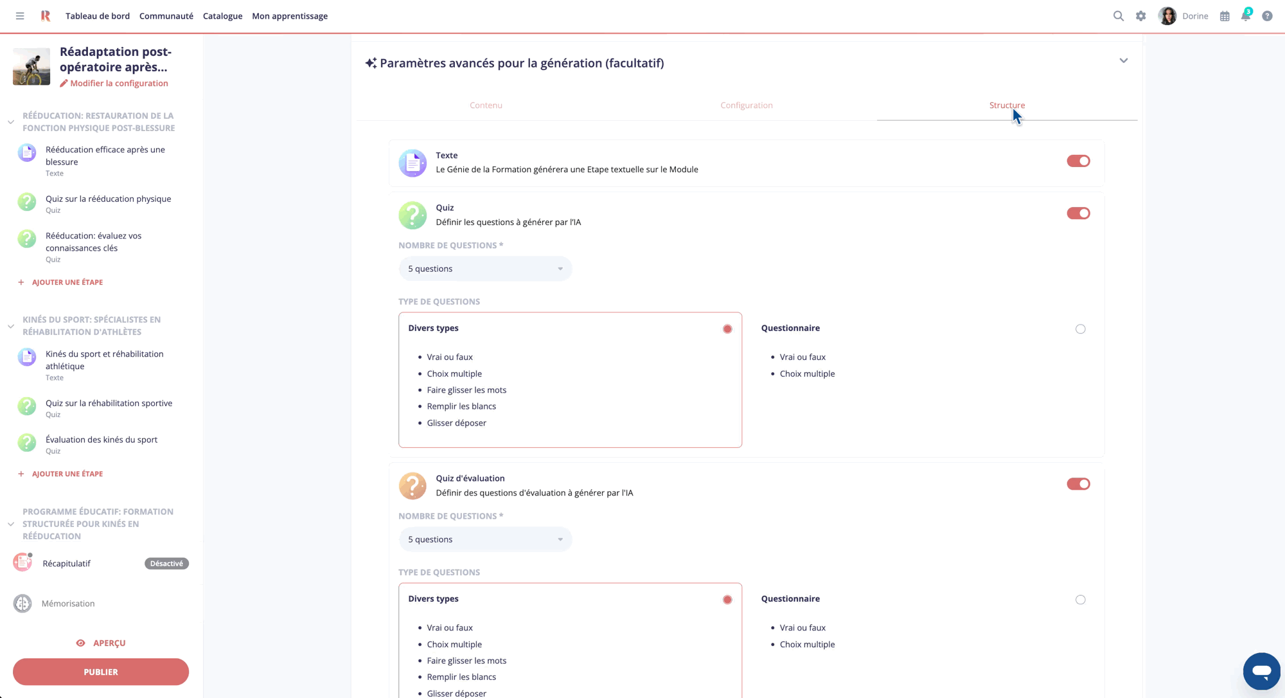The width and height of the screenshot is (1285, 698).
Task: Click the hamburger menu icon top left
Action: pos(19,15)
